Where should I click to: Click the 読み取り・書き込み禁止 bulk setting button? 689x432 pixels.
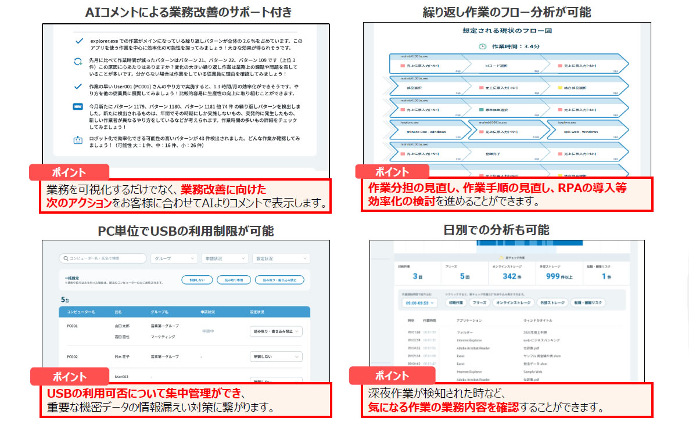point(279,280)
